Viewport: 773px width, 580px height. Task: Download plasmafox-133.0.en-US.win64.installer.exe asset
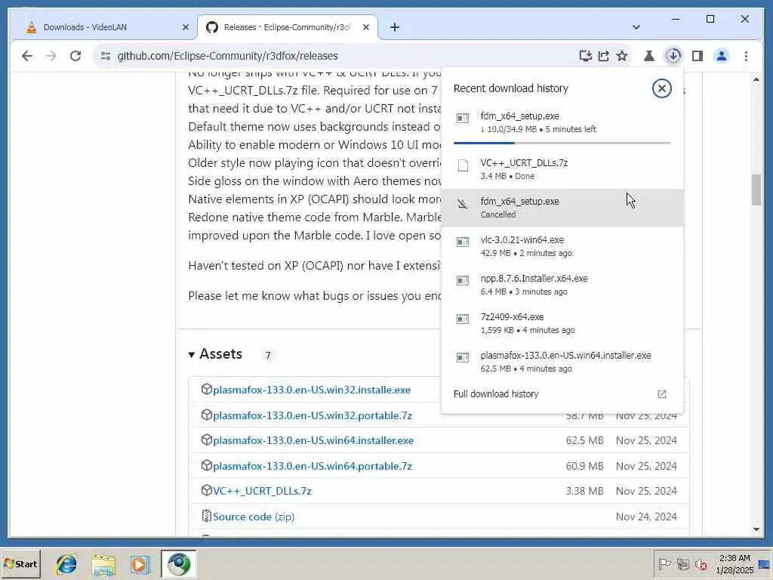(313, 440)
